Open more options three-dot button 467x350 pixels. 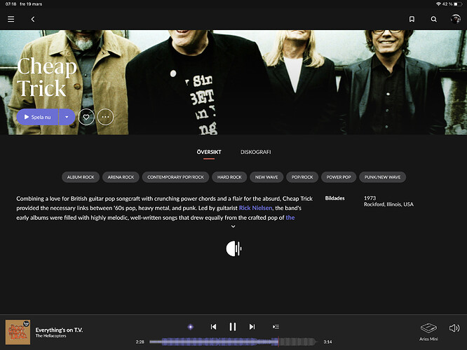(105, 117)
